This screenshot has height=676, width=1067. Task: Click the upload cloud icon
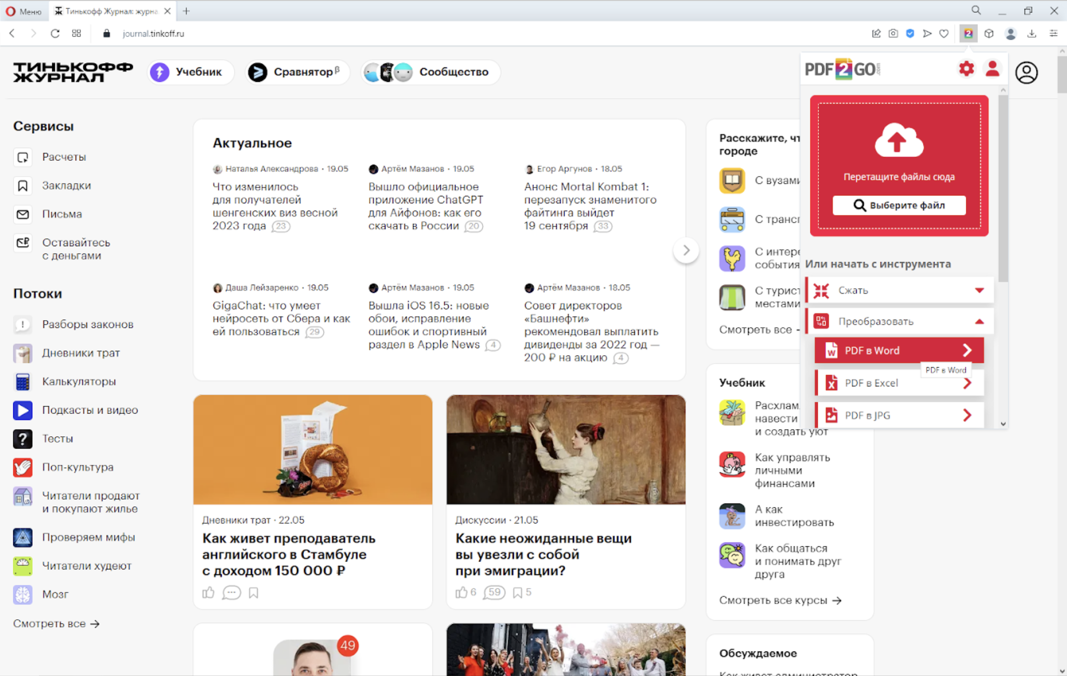tap(899, 141)
